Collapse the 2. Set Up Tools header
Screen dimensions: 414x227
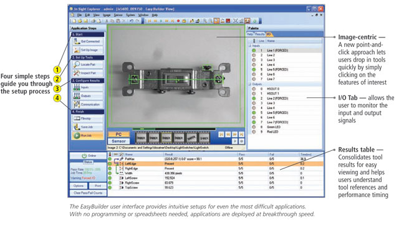click(x=87, y=57)
